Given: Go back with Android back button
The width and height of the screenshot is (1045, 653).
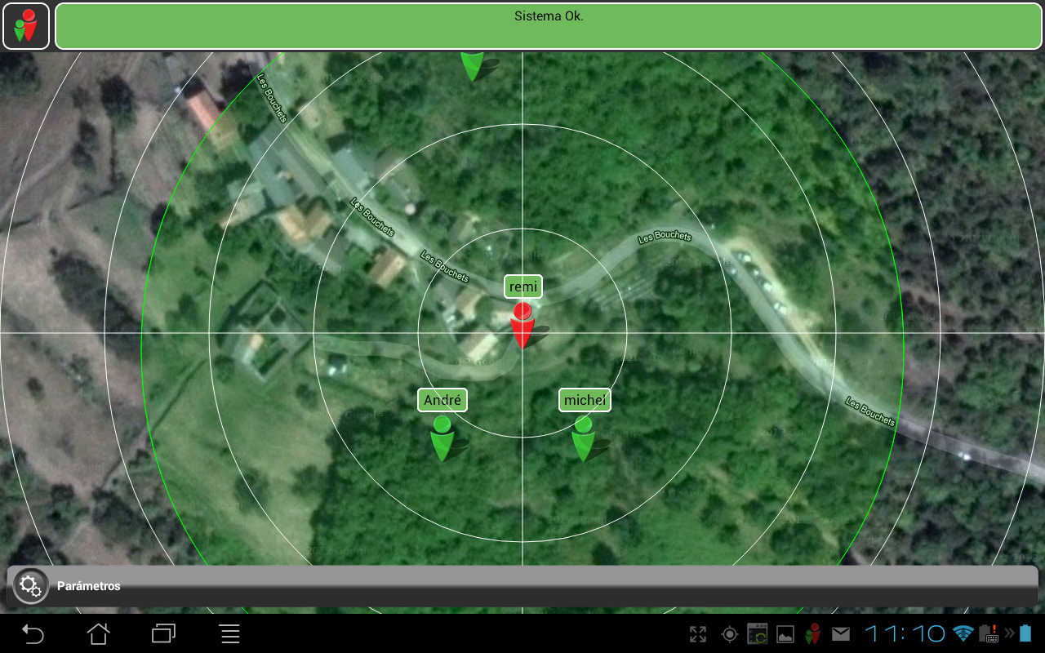Looking at the screenshot, I should 33,633.
